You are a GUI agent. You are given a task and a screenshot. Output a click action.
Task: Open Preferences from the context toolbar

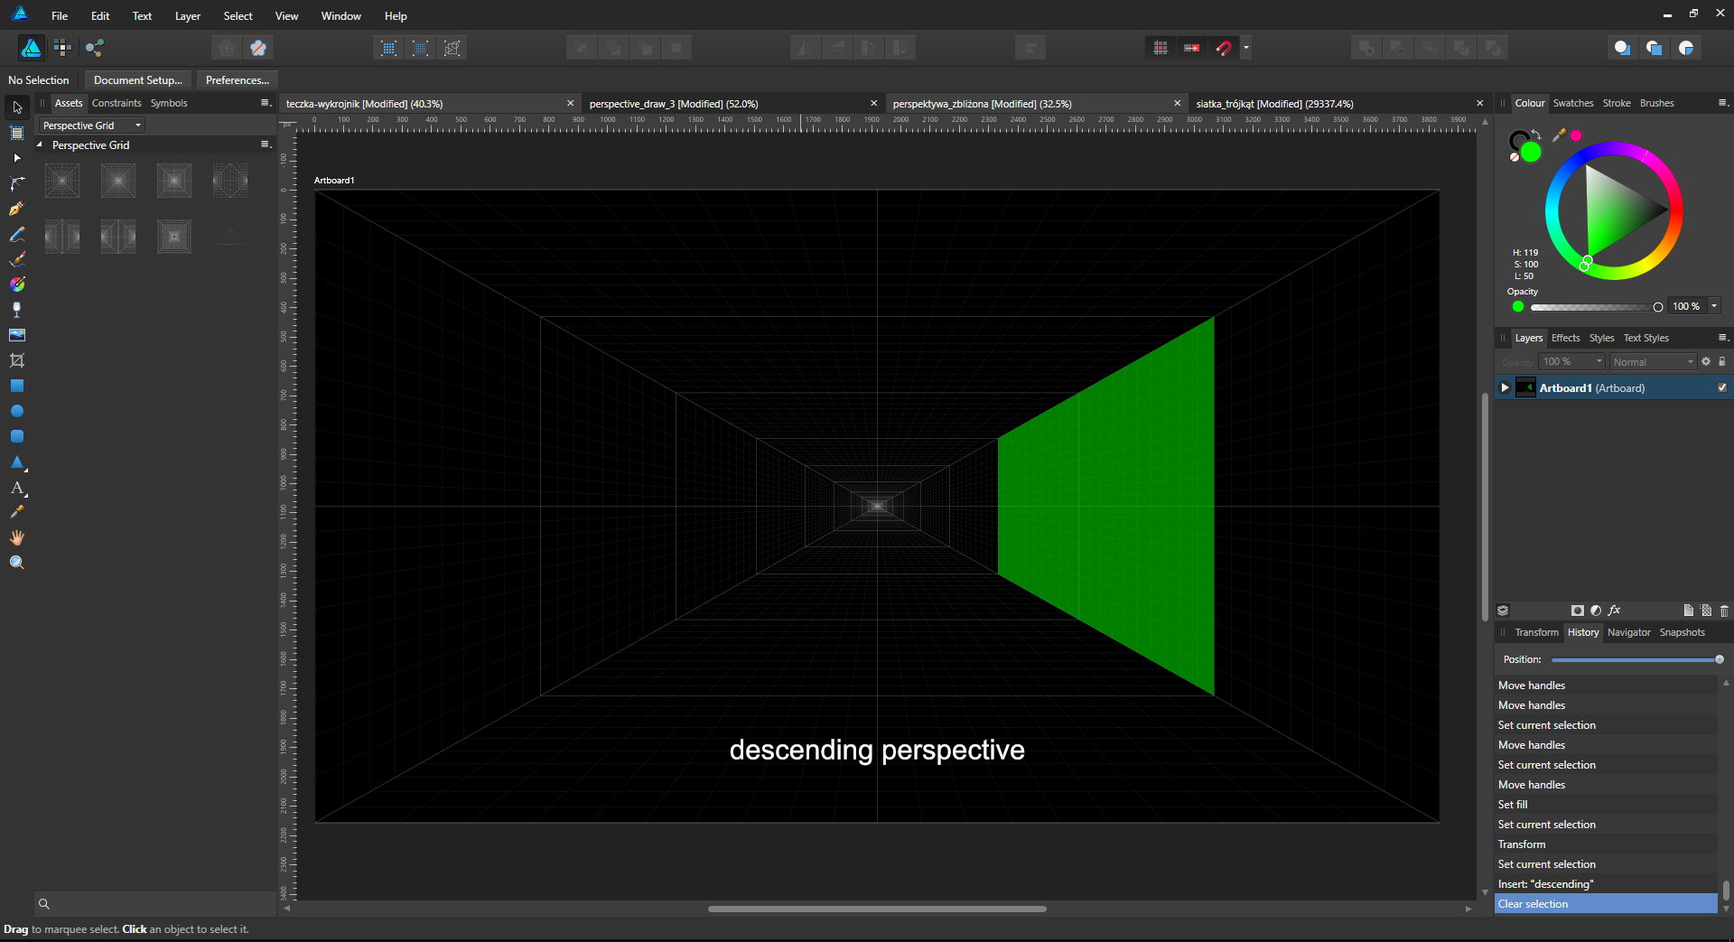pyautogui.click(x=237, y=79)
